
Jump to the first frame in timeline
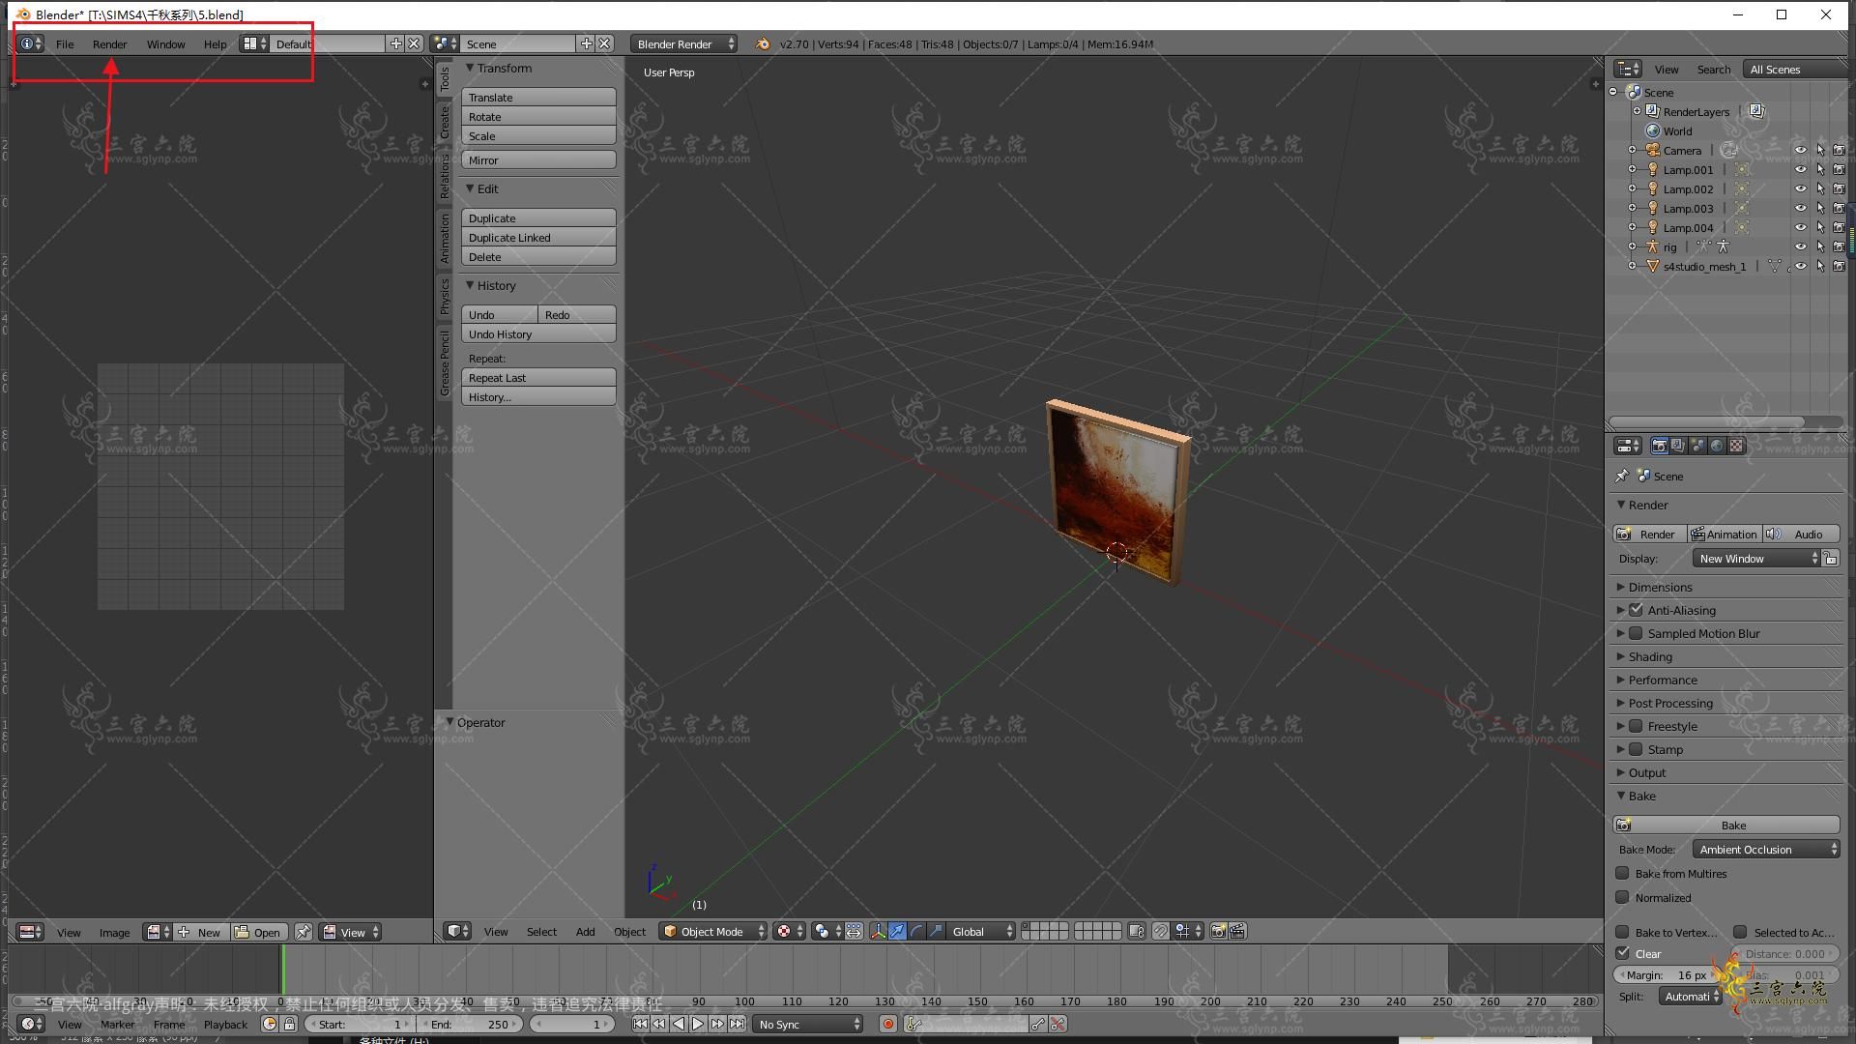tap(640, 1025)
